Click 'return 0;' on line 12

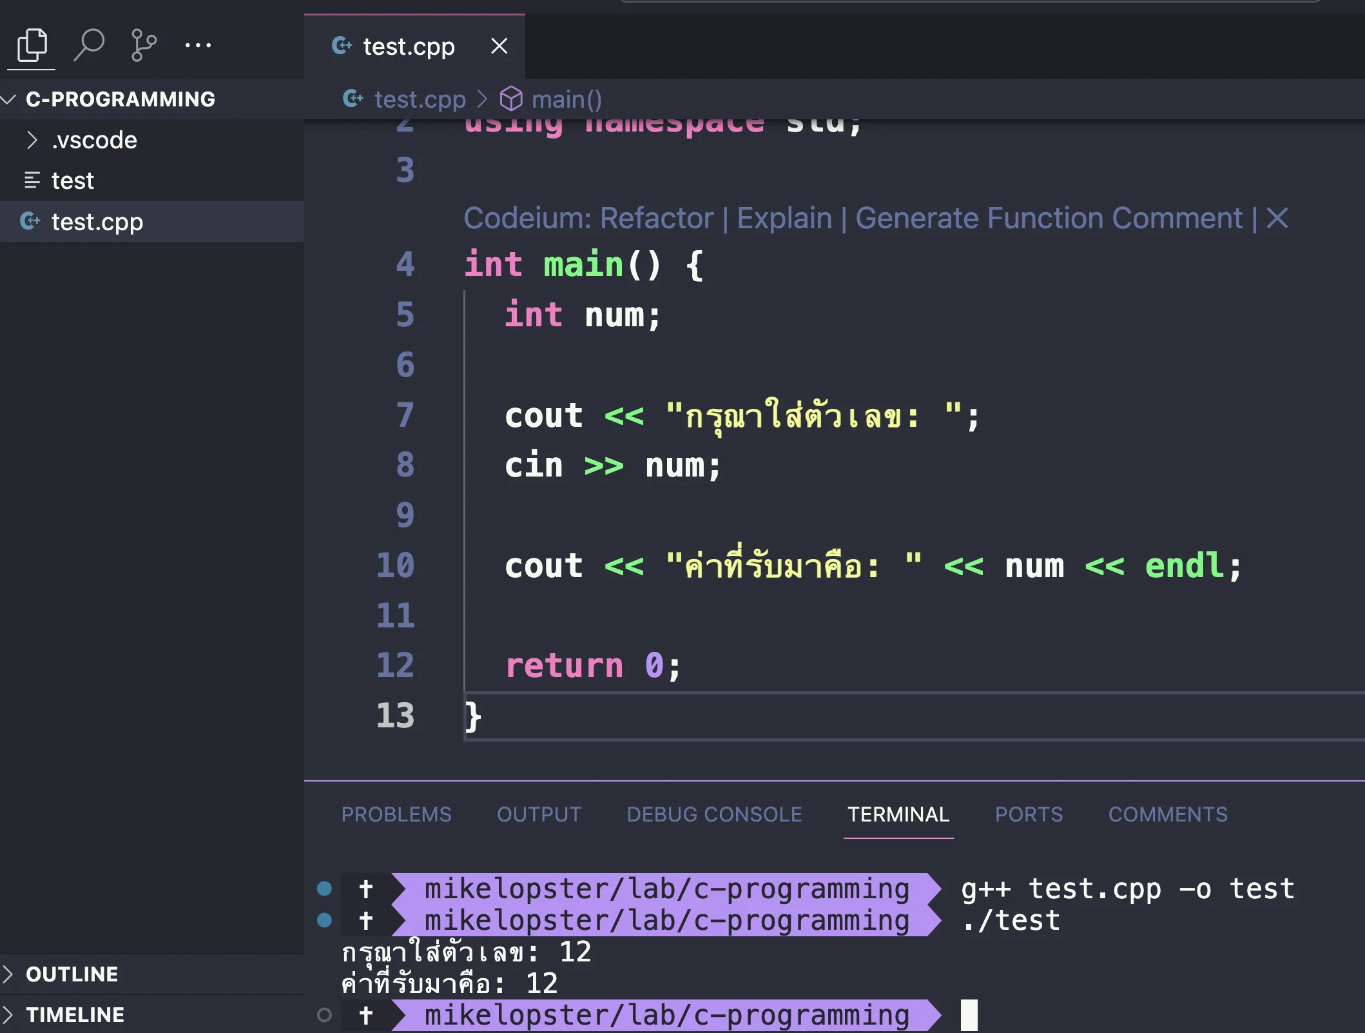pyautogui.click(x=593, y=665)
